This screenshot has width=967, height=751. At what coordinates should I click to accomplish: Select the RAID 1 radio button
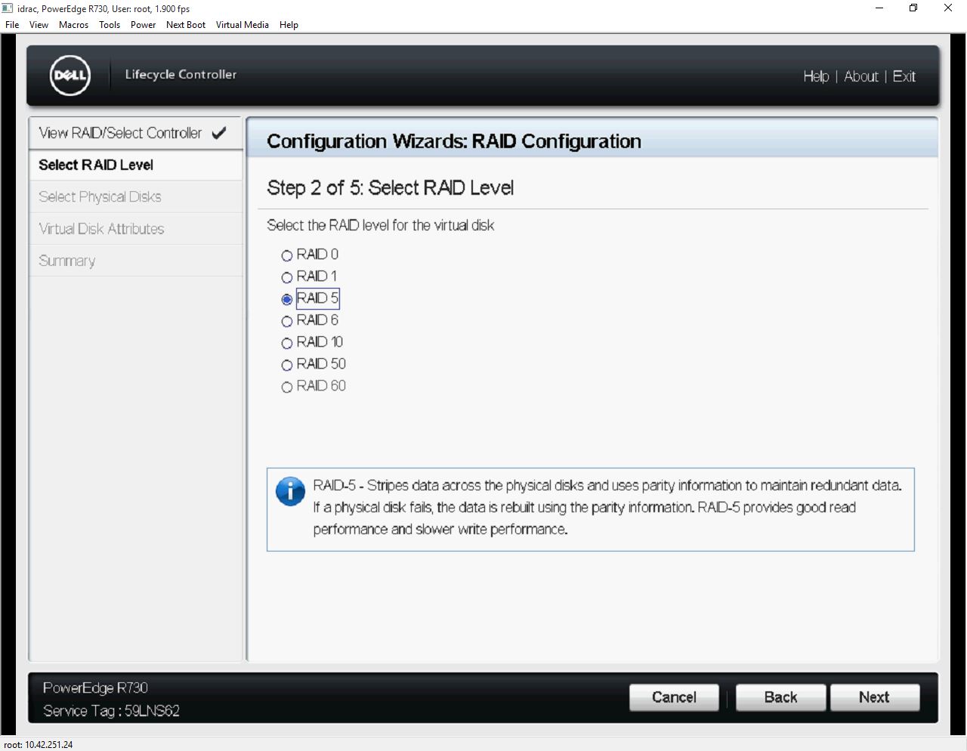(x=286, y=277)
